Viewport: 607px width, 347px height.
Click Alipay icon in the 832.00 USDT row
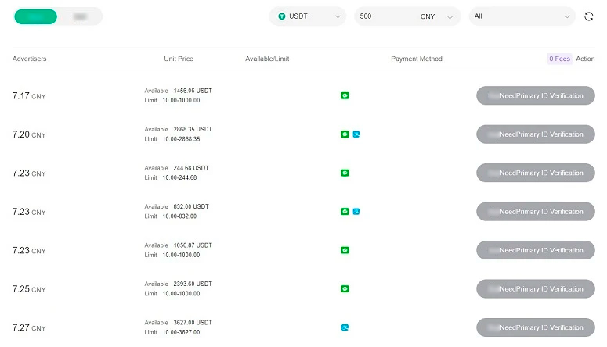[x=356, y=212]
